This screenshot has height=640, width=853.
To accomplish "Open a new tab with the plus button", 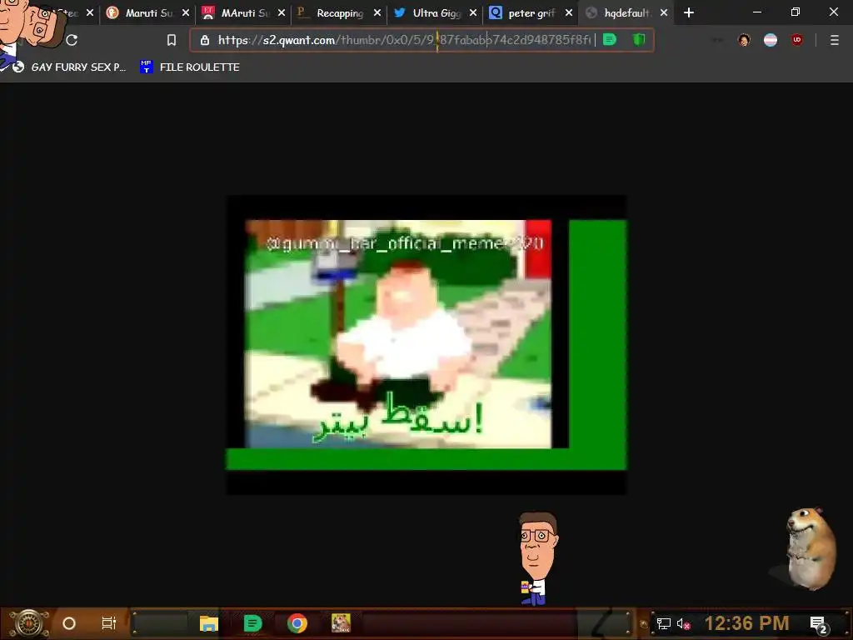I will [x=689, y=12].
